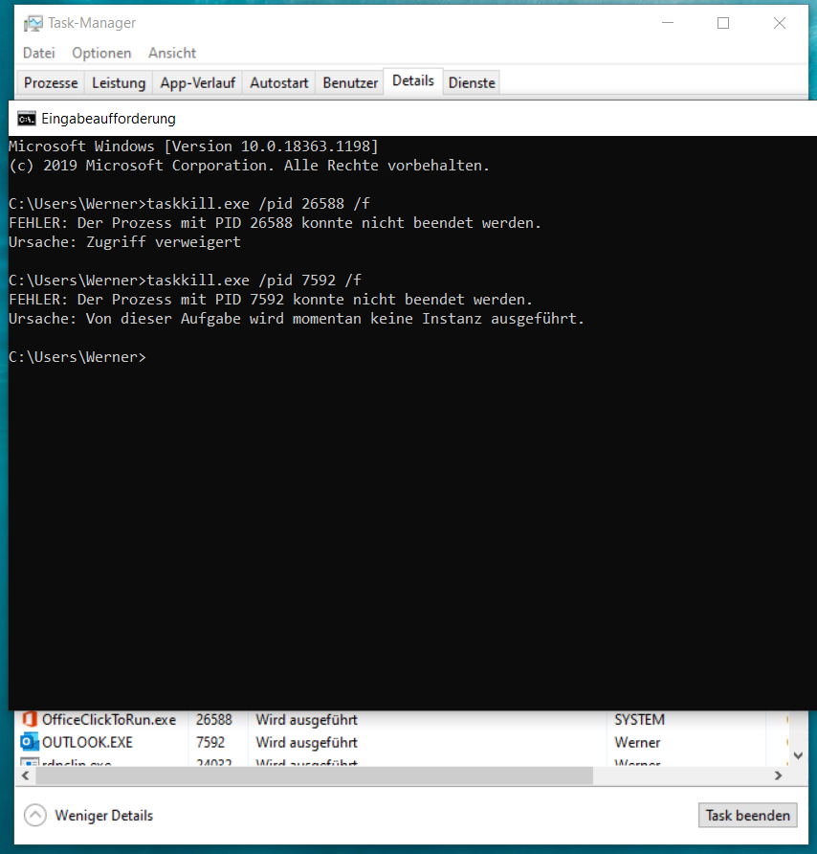Switch to the Prozesse tab
Viewport: 817px width, 854px height.
[x=51, y=82]
